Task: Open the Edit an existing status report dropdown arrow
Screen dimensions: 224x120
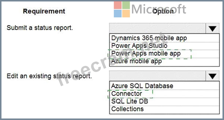Action: (x=213, y=76)
